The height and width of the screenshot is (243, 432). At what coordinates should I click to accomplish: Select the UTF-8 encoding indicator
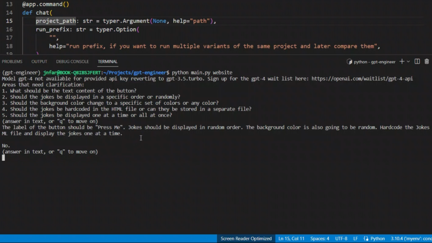coord(341,239)
